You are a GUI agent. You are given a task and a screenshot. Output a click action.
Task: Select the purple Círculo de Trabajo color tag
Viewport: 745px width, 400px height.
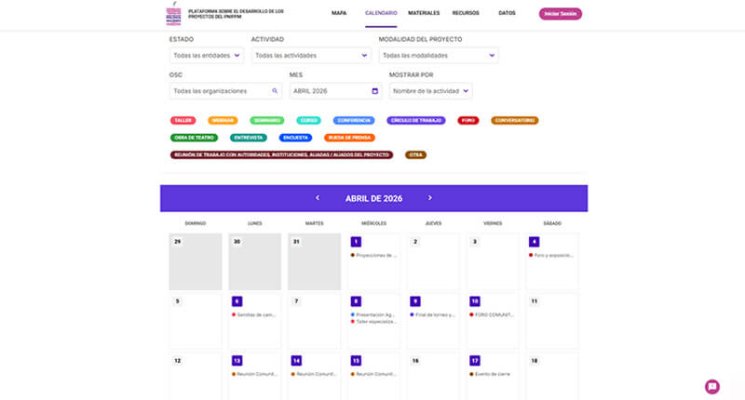point(416,121)
